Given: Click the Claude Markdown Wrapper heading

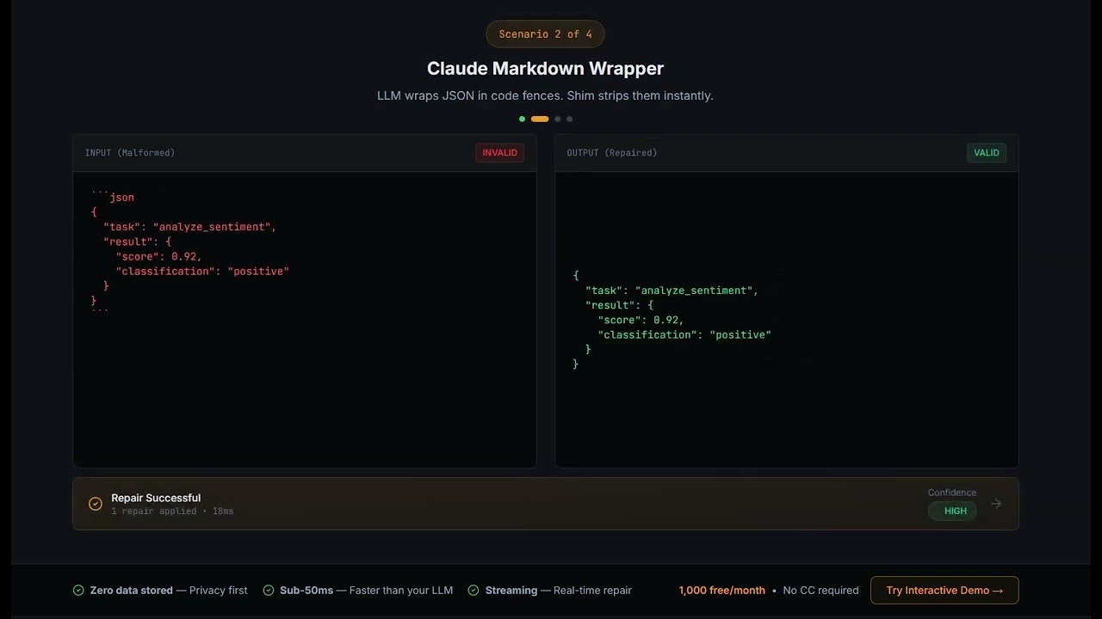Looking at the screenshot, I should [545, 68].
